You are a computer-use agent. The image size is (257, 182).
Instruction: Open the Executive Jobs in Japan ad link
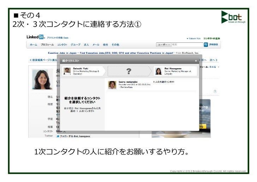tap(110, 53)
